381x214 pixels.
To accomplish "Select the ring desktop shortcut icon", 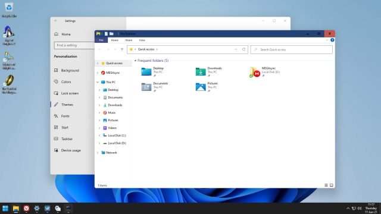I will 9,84.
